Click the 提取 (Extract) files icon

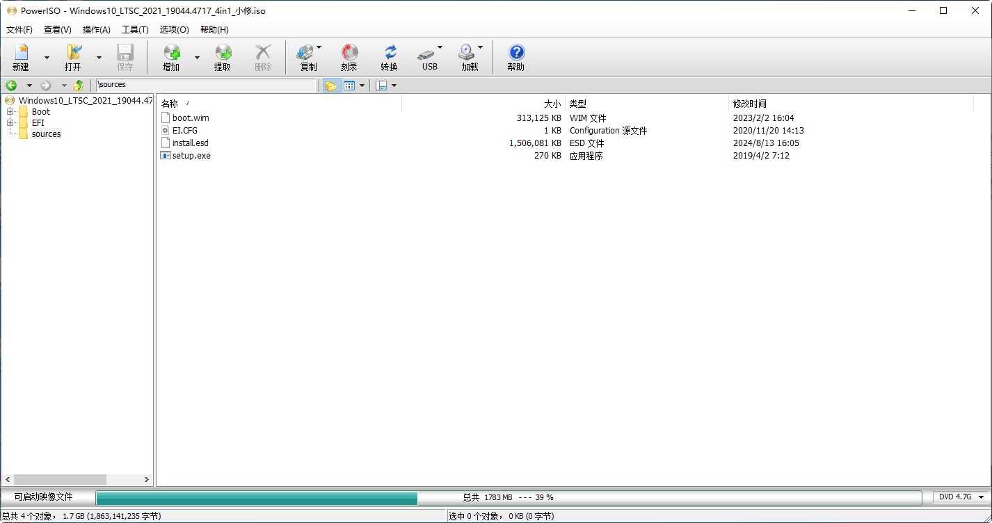pyautogui.click(x=223, y=56)
